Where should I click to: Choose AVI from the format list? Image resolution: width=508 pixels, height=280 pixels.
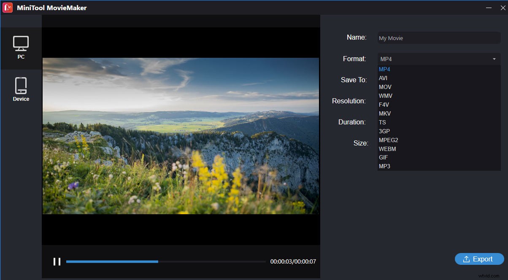[x=383, y=78]
